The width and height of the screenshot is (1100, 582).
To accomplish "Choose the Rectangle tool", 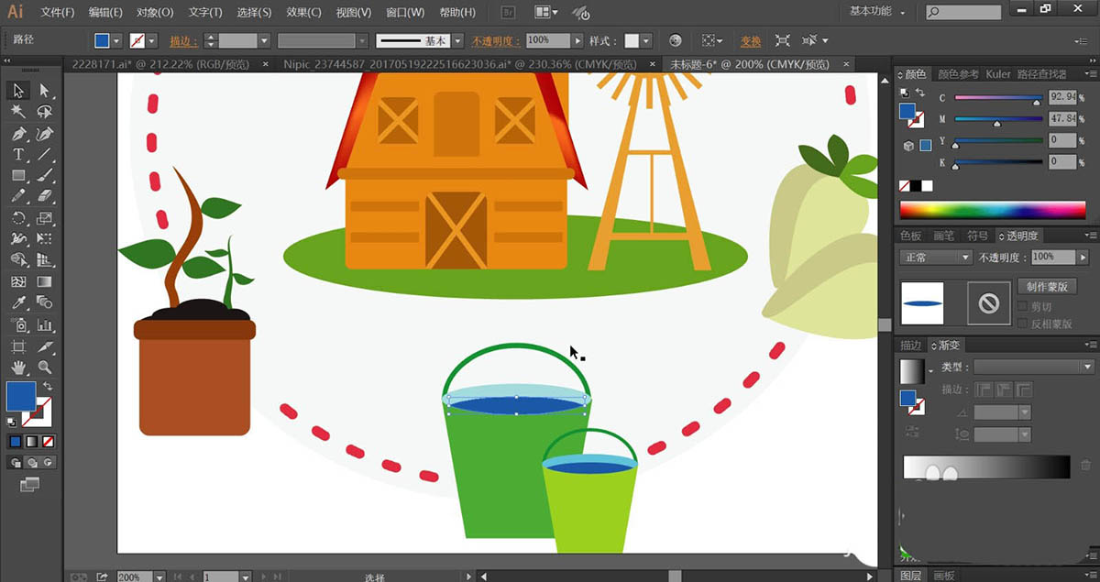I will (x=18, y=175).
